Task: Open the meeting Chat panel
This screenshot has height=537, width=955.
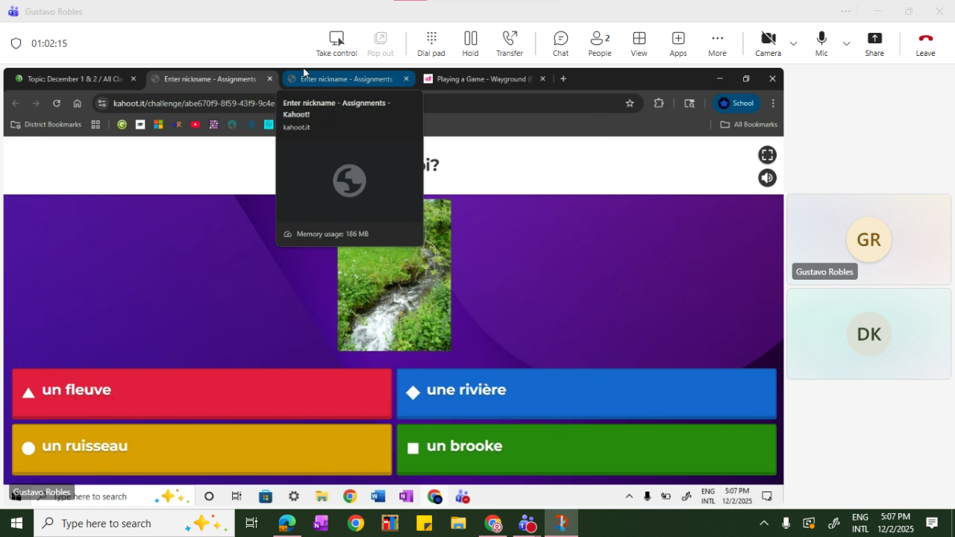Action: point(560,43)
